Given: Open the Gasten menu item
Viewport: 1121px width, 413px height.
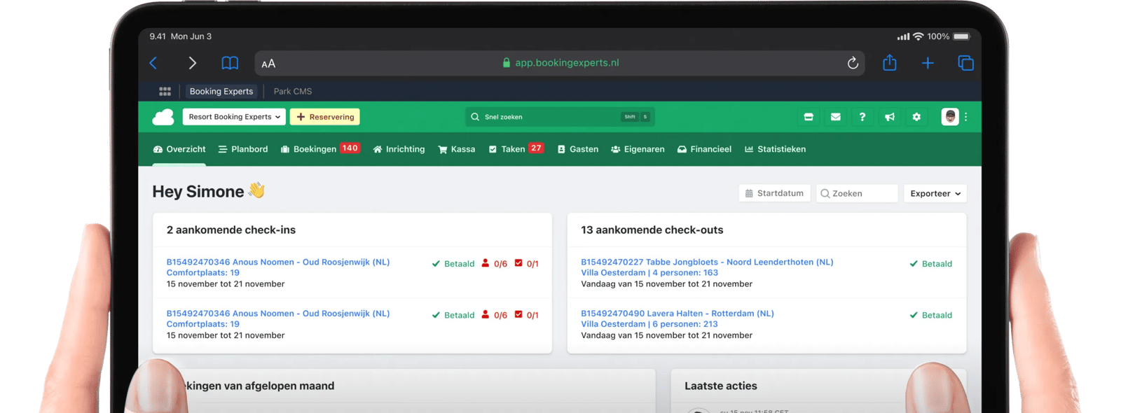Looking at the screenshot, I should (578, 149).
